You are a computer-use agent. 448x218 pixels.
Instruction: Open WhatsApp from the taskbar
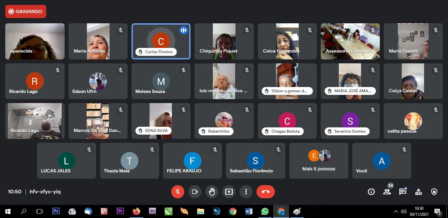pyautogui.click(x=265, y=211)
